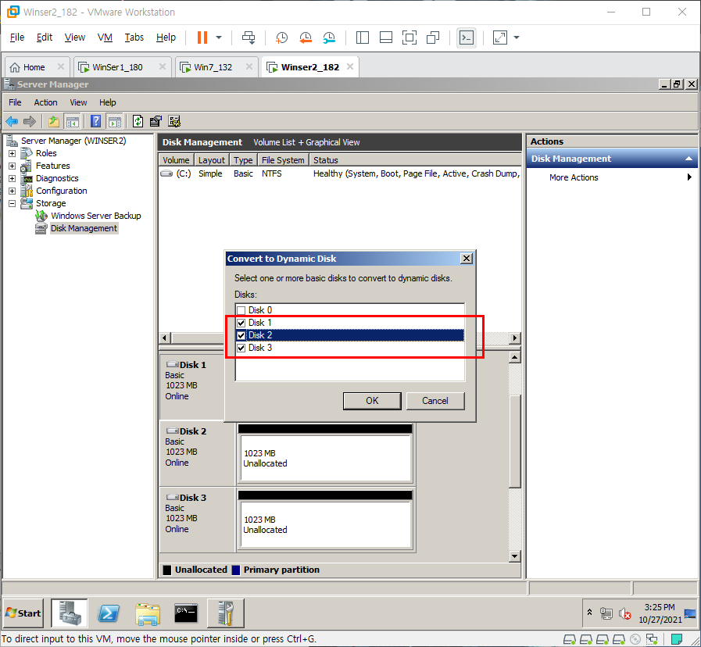The image size is (701, 647).
Task: Launch Windows PowerShell from the taskbar
Action: click(x=109, y=613)
